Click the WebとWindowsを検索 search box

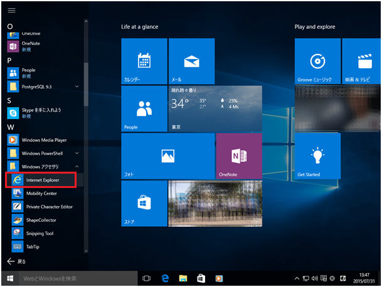[x=78, y=278]
